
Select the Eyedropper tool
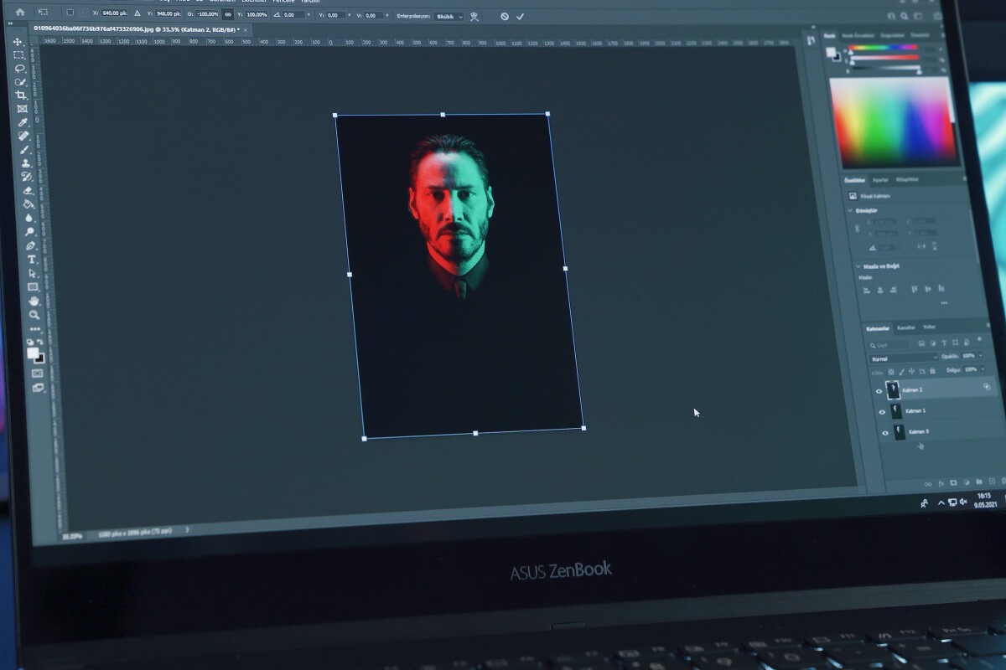[23, 122]
